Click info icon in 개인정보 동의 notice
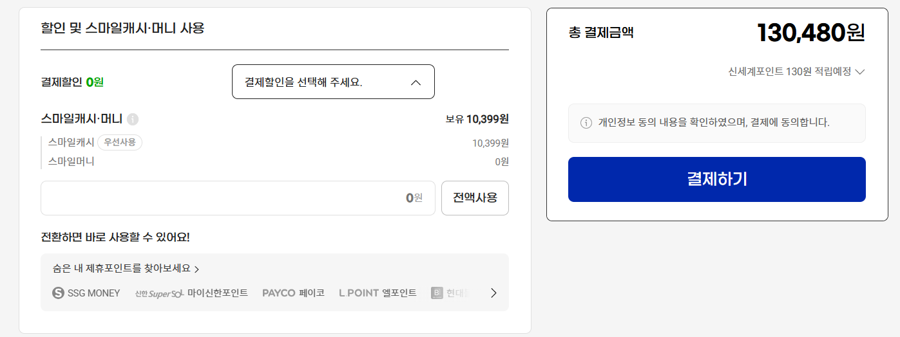900x337 pixels. [586, 123]
